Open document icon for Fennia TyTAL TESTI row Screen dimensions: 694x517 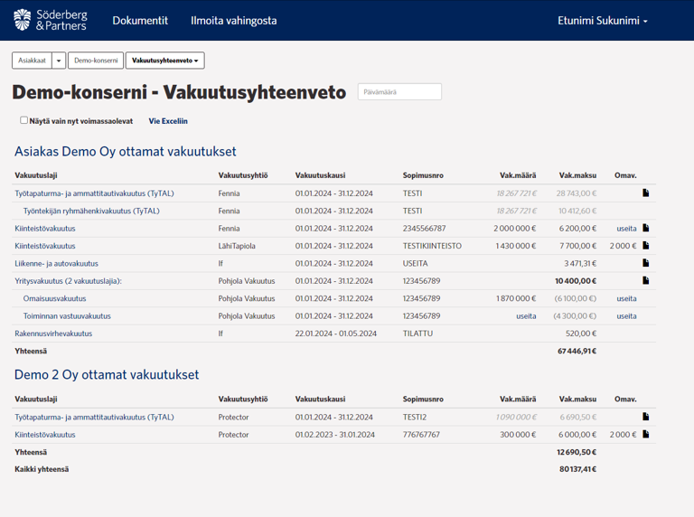(x=646, y=193)
